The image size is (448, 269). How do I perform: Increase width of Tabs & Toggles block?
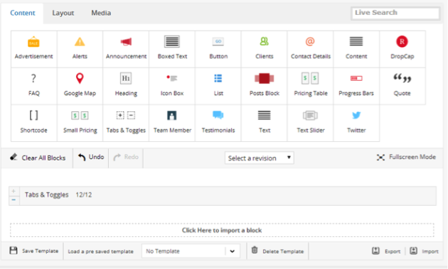click(x=14, y=191)
